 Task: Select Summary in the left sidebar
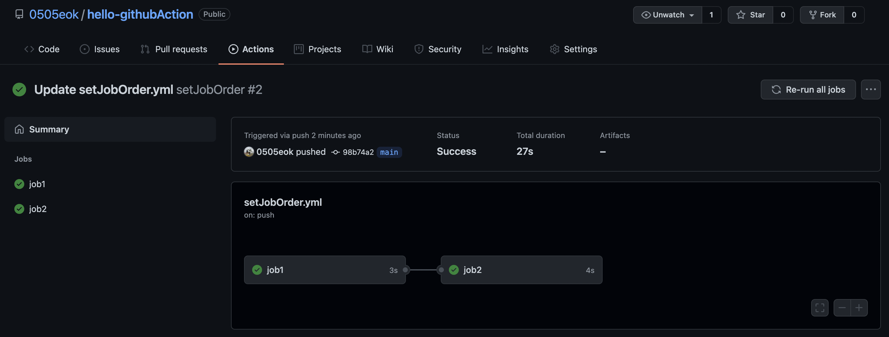[110, 129]
